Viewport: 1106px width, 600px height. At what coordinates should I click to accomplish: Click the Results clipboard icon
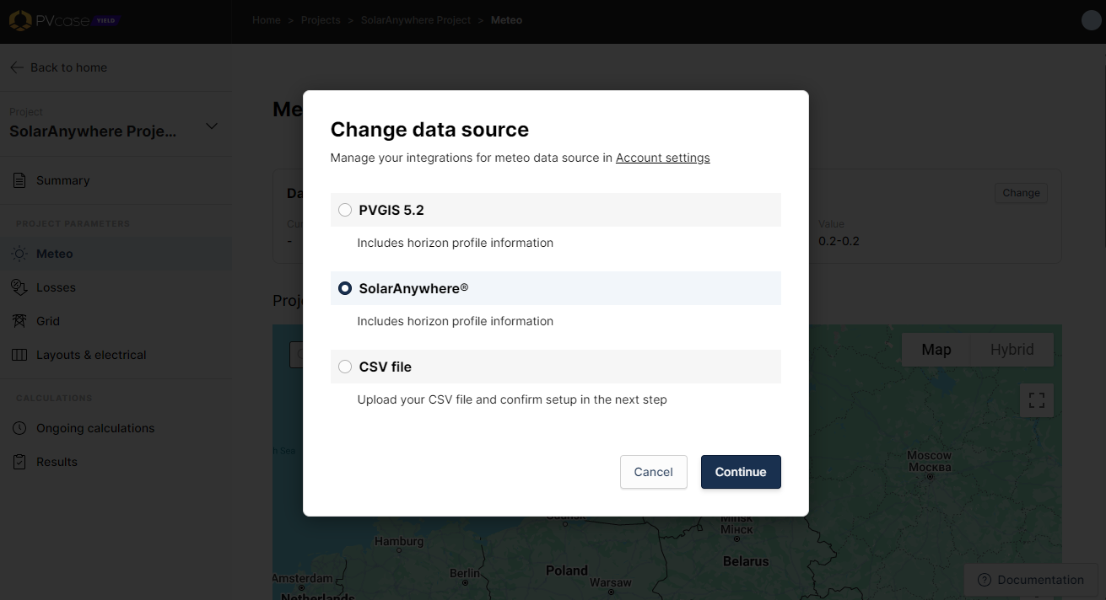(19, 462)
